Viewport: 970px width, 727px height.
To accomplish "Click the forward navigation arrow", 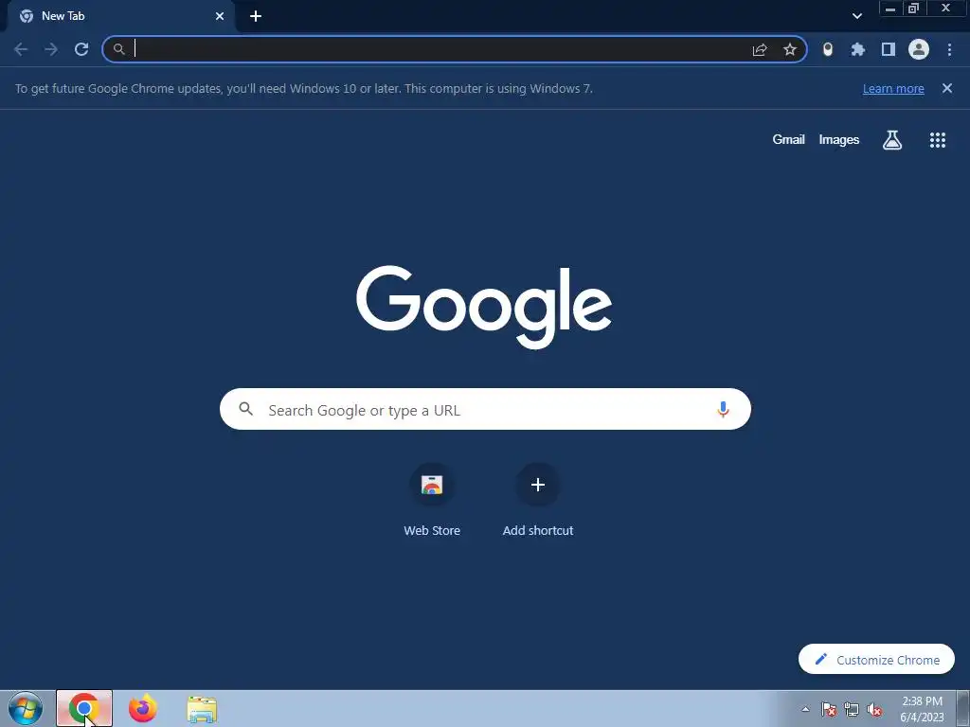I will 51,49.
